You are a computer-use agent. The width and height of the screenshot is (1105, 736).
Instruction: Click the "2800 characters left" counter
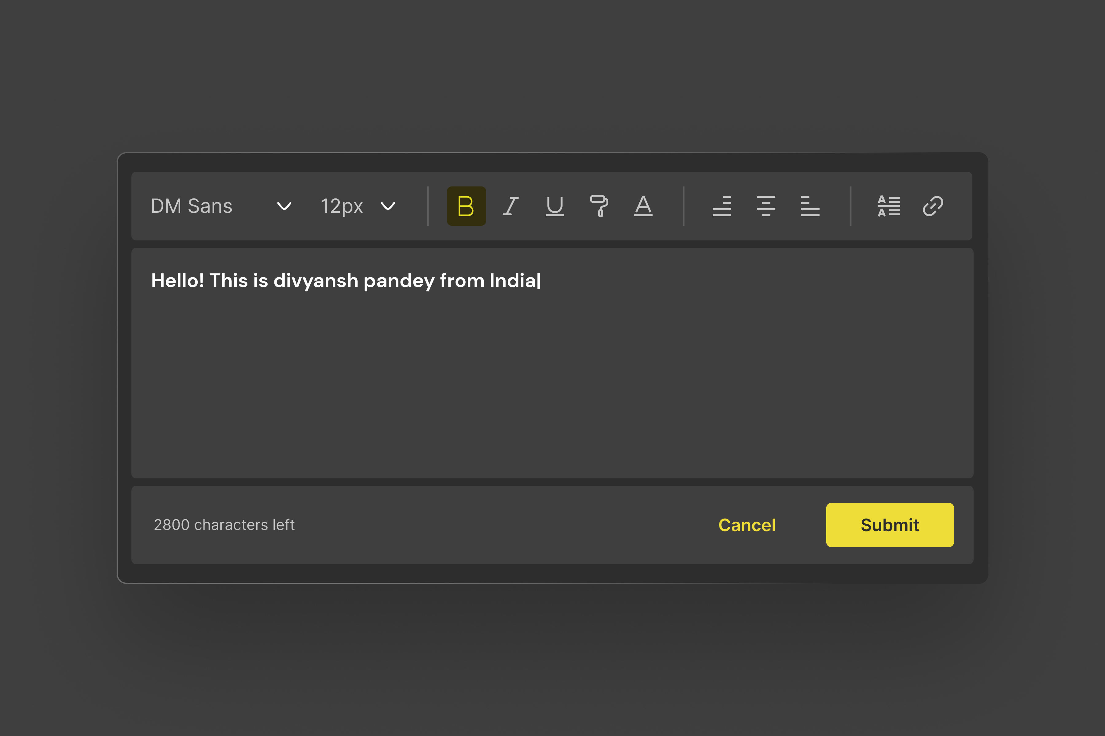coord(224,525)
